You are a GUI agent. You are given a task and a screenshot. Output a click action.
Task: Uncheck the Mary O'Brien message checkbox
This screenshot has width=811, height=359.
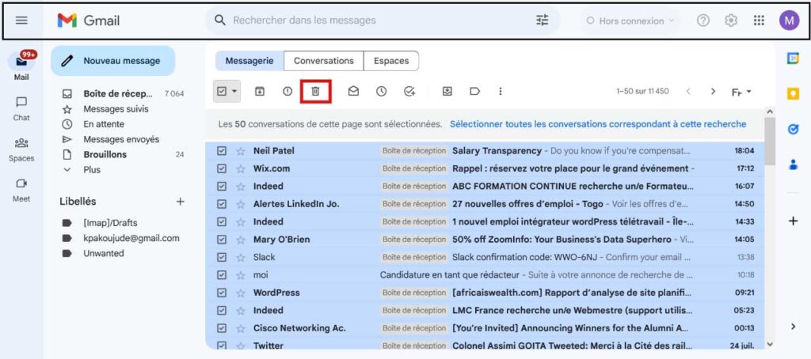222,240
